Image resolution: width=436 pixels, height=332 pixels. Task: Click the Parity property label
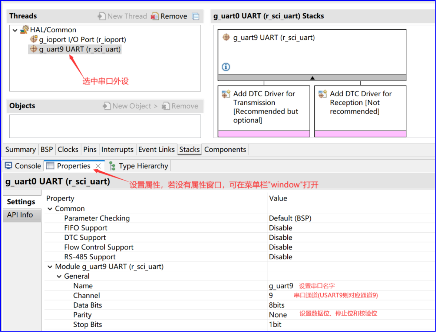pos(82,315)
